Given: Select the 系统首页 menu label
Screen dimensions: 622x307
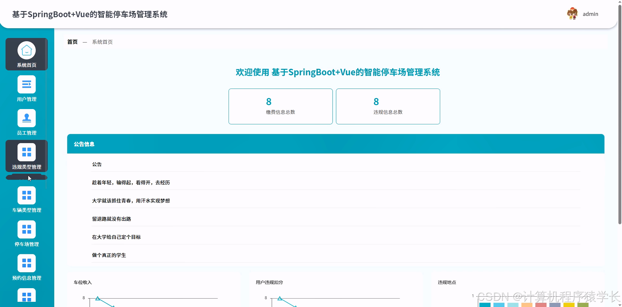Looking at the screenshot, I should (x=27, y=65).
